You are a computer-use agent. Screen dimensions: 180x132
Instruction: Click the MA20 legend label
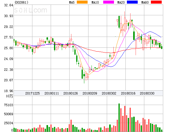pos(121,2)
